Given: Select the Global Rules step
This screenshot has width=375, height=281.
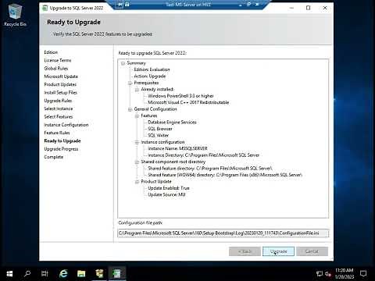Looking at the screenshot, I should [x=56, y=69].
